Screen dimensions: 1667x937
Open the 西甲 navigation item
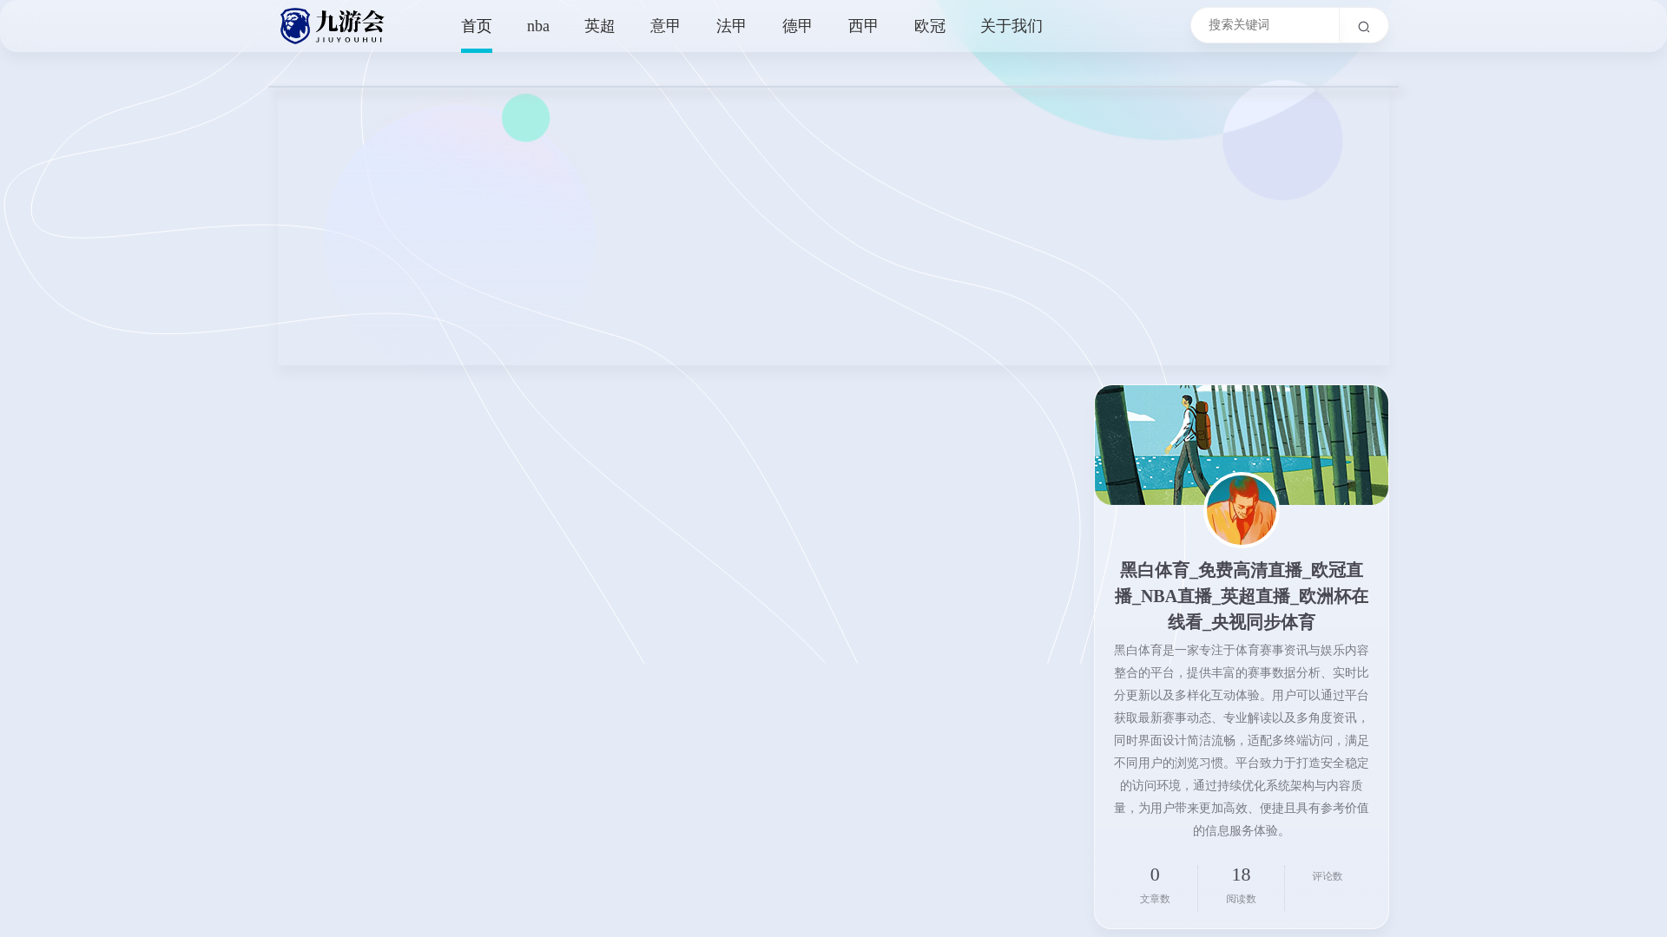864,26
